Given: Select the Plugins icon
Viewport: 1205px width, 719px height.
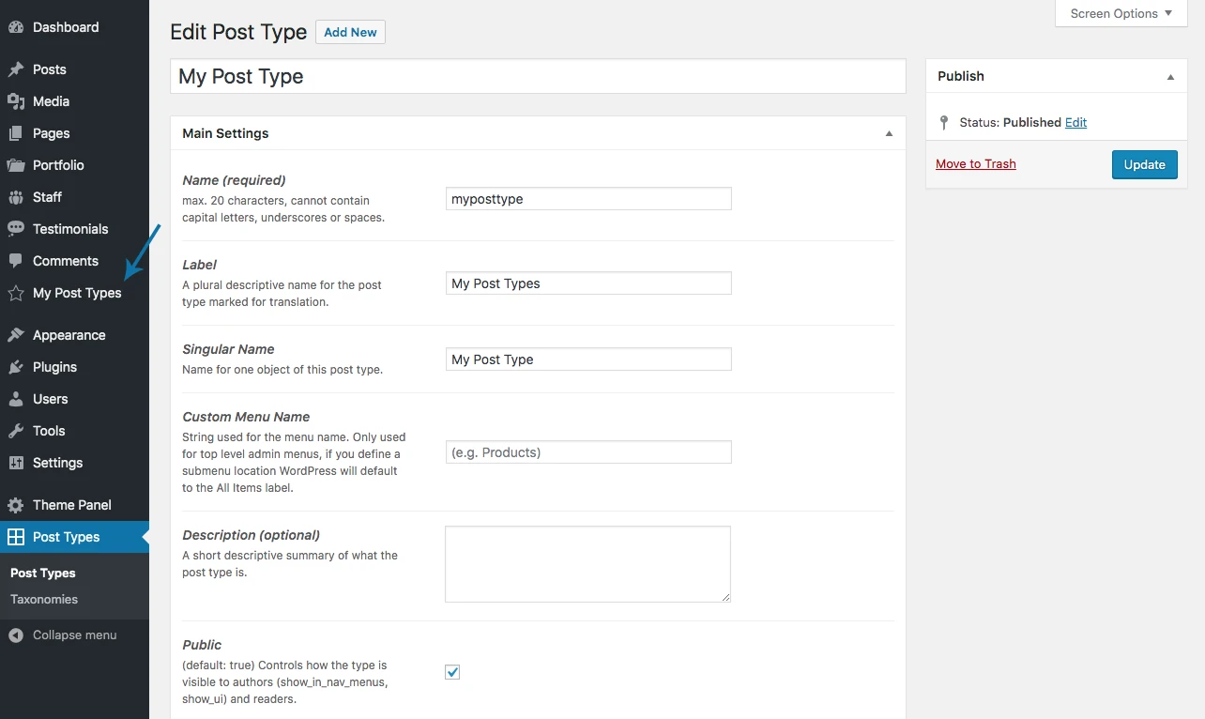Looking at the screenshot, I should coord(16,366).
